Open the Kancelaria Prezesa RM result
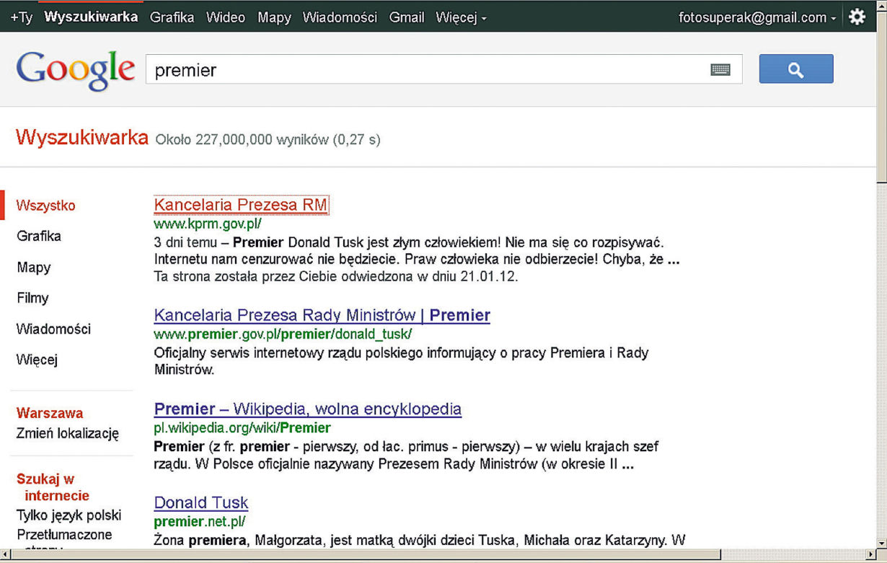Viewport: 887px width, 563px height. click(241, 205)
